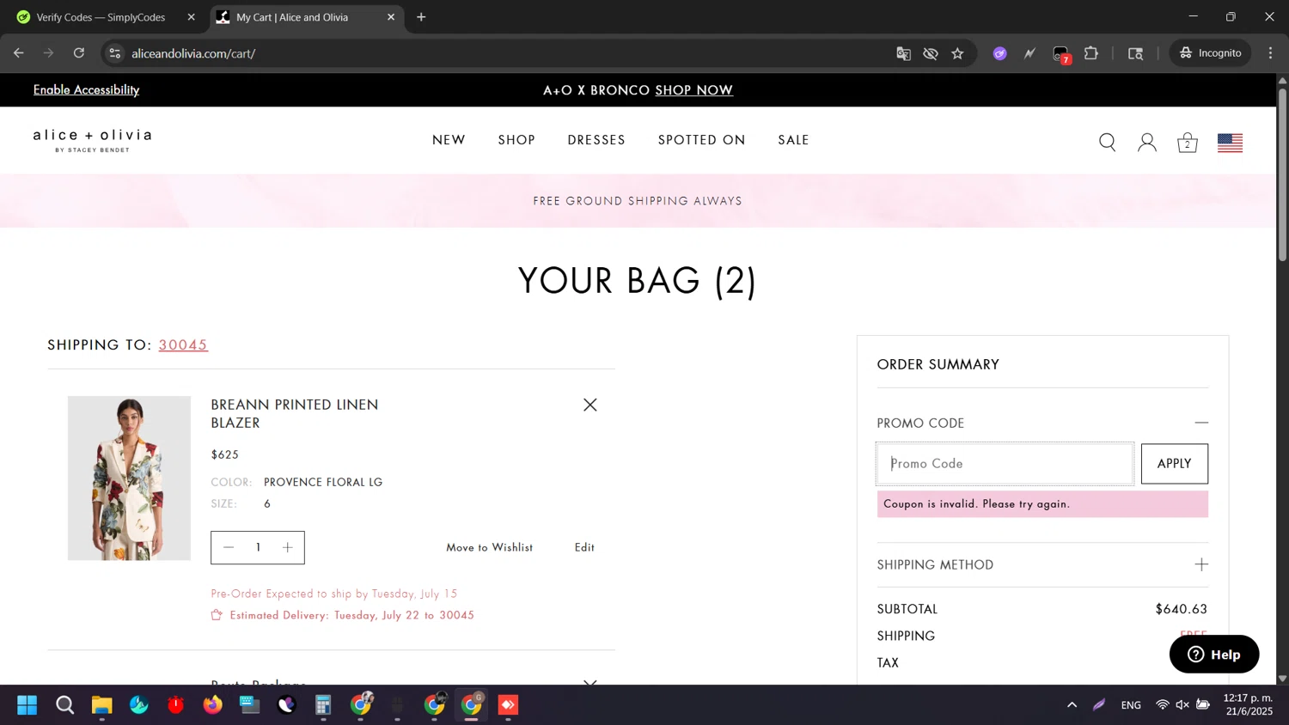Increase blazer quantity with plus button

coord(287,547)
